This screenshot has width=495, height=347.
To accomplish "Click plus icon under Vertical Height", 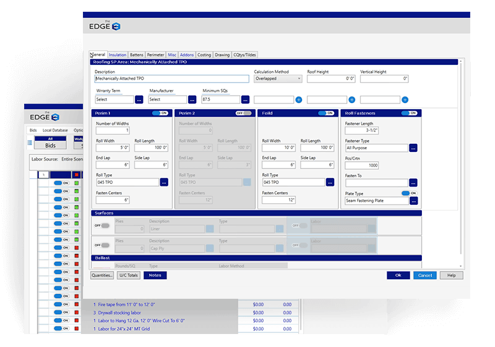I will (405, 100).
